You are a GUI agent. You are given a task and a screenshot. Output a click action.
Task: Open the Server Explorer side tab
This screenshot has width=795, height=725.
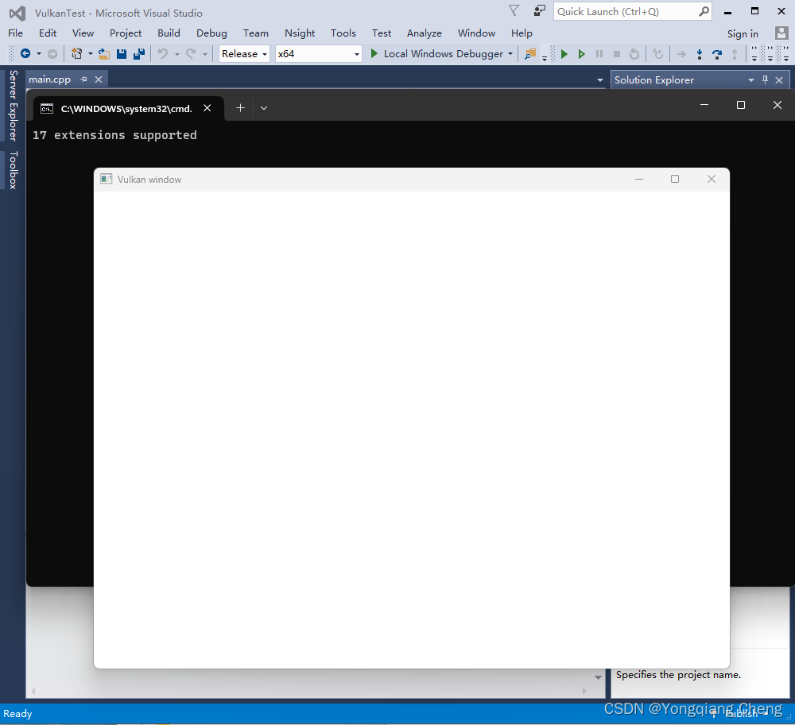[x=14, y=106]
